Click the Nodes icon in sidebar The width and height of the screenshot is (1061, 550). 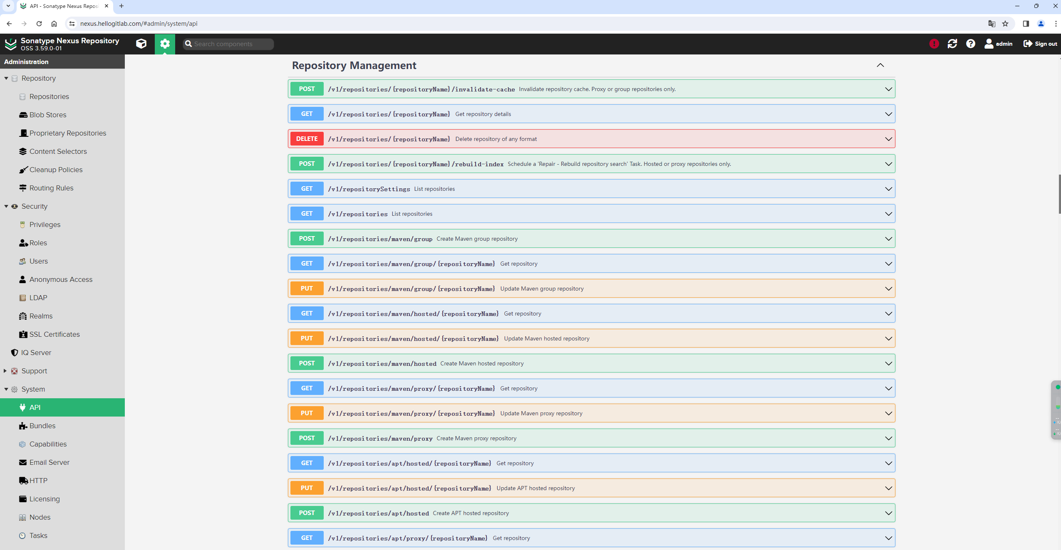22,517
